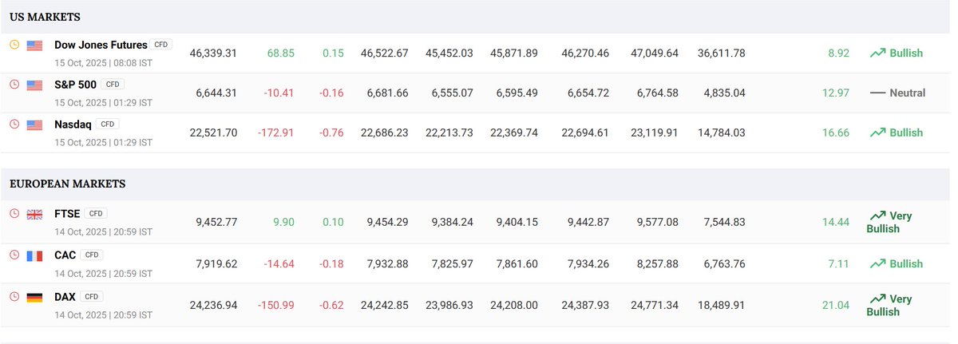Click the Bullish trend arrow icon for Nasdaq
The width and height of the screenshot is (958, 344).
click(877, 132)
